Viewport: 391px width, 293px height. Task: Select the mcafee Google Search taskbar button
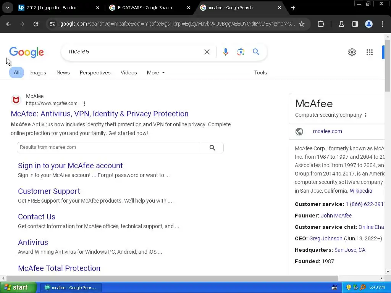(71, 288)
